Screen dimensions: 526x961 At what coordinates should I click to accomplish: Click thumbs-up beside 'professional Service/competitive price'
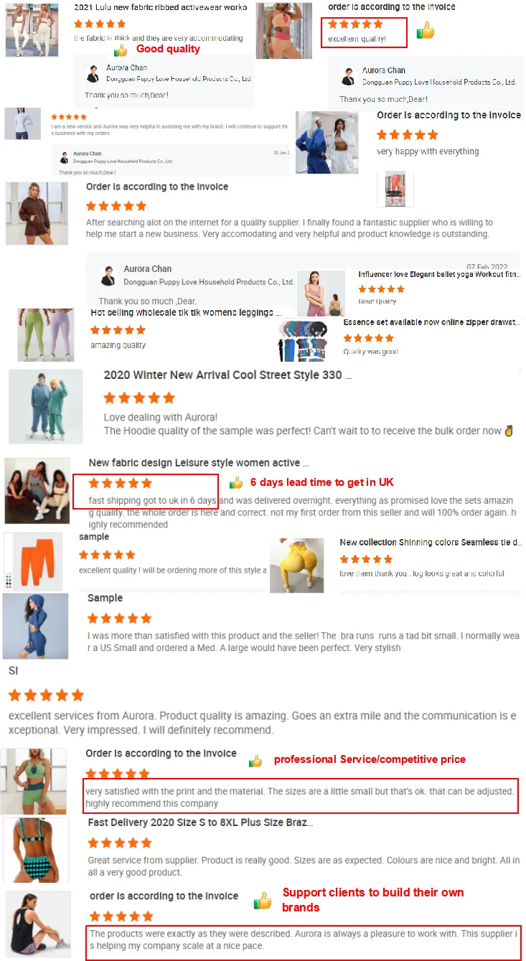point(255,761)
